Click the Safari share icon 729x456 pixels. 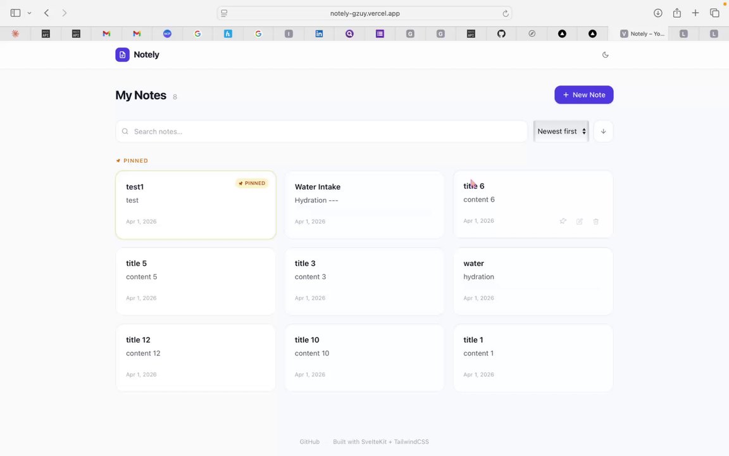[676, 13]
